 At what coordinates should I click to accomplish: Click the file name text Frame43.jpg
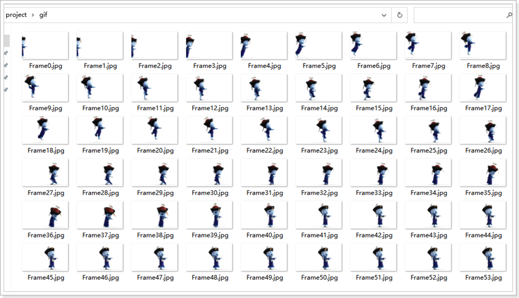429,235
